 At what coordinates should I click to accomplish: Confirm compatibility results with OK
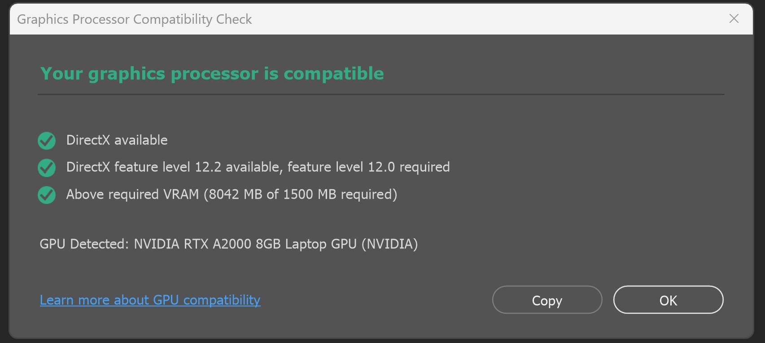pyautogui.click(x=668, y=300)
